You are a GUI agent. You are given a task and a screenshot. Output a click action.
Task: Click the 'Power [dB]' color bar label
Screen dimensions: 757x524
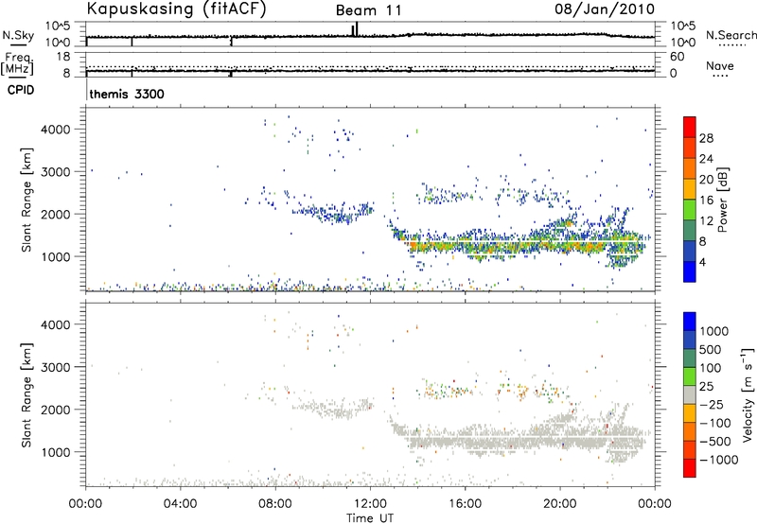pos(722,200)
